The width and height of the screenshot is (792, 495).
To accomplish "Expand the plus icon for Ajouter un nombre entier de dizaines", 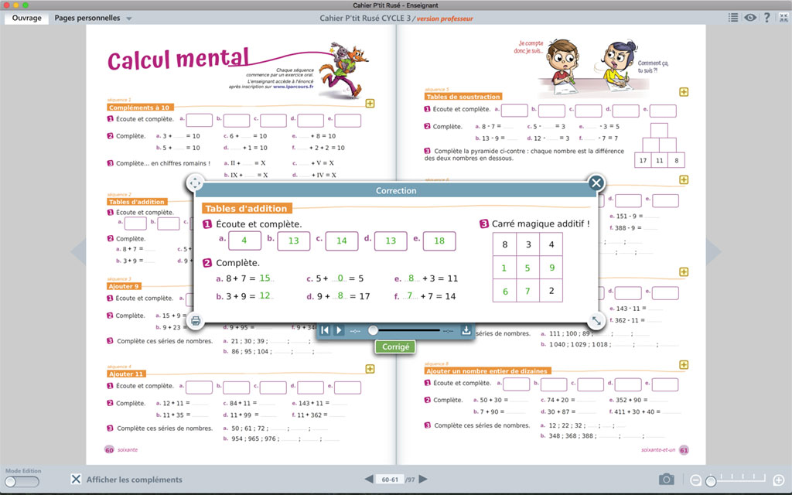I will [x=684, y=365].
